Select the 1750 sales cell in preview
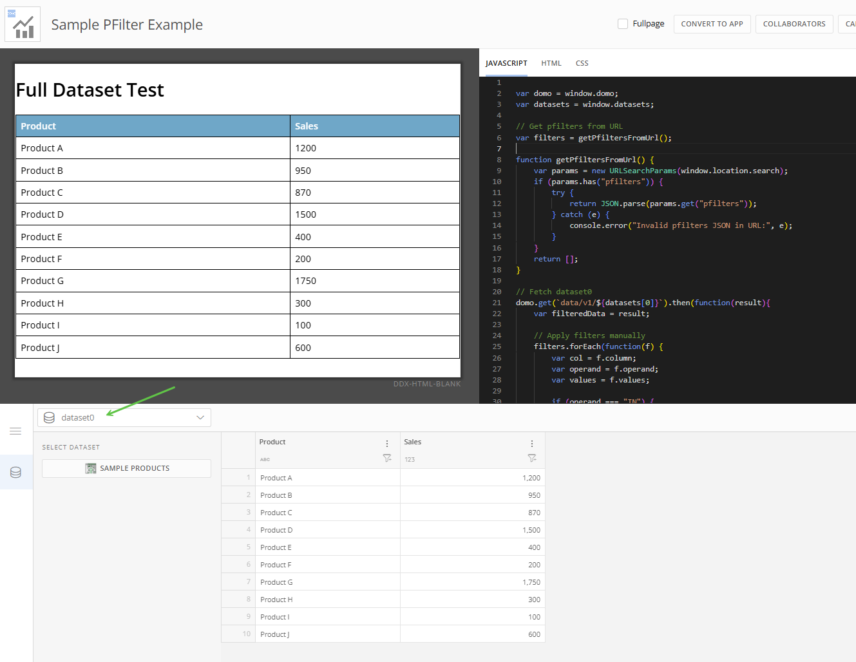The width and height of the screenshot is (856, 662). click(x=375, y=281)
